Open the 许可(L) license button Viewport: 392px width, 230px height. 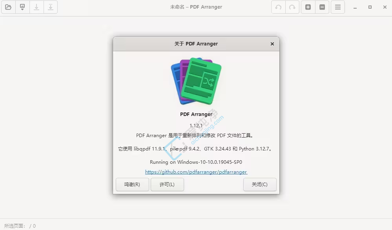(167, 185)
